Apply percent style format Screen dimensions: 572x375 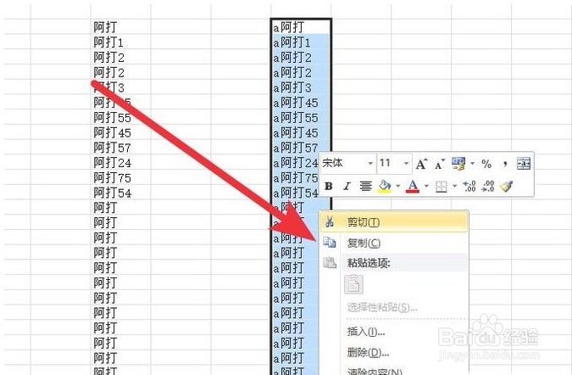click(486, 164)
